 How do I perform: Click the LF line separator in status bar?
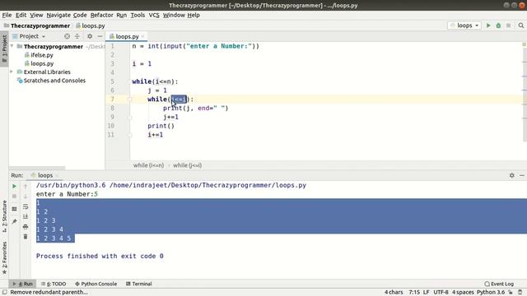click(x=427, y=293)
